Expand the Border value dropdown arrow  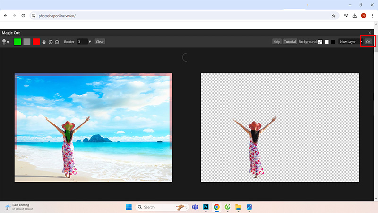(x=90, y=42)
